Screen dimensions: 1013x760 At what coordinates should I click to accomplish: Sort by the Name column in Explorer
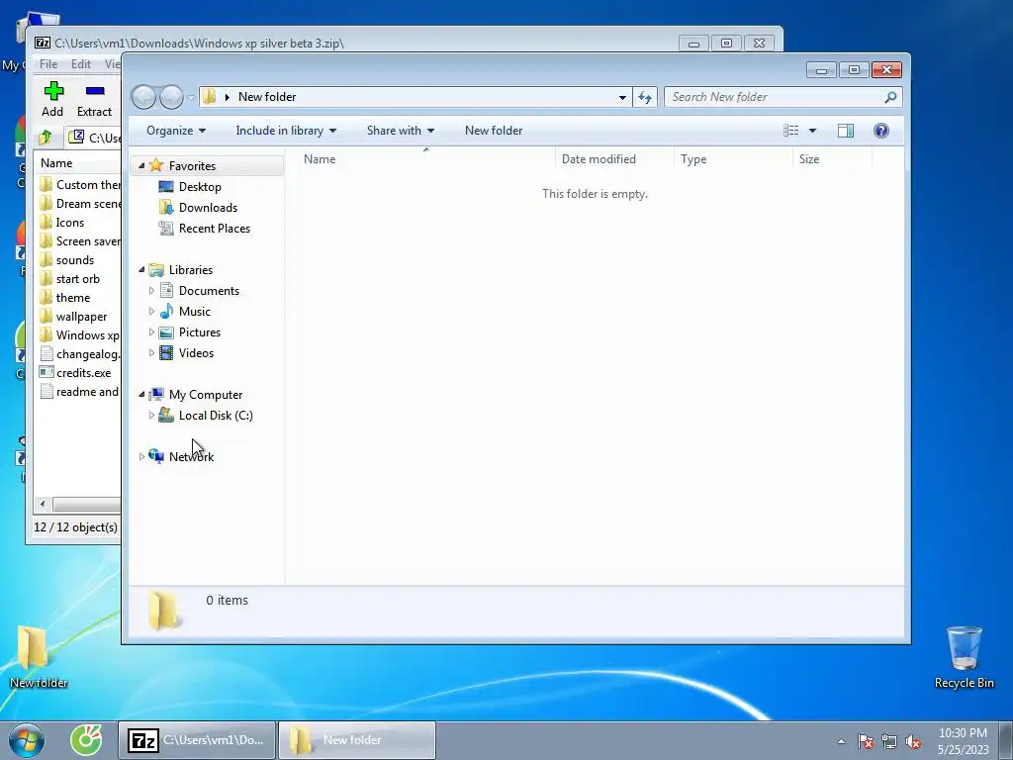coord(426,159)
